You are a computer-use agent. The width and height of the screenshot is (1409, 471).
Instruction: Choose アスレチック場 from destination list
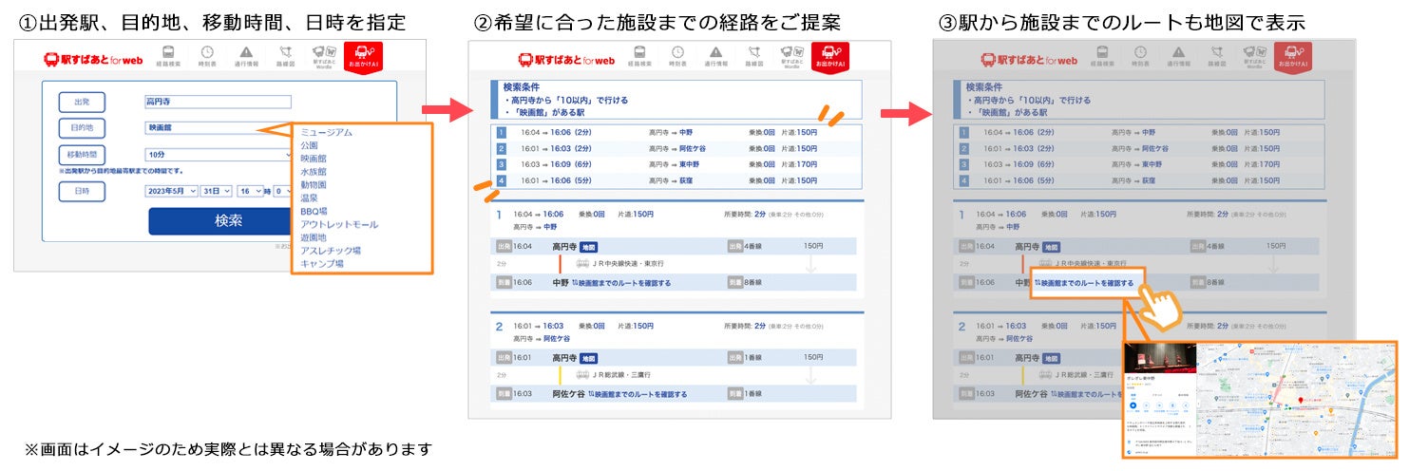point(331,251)
